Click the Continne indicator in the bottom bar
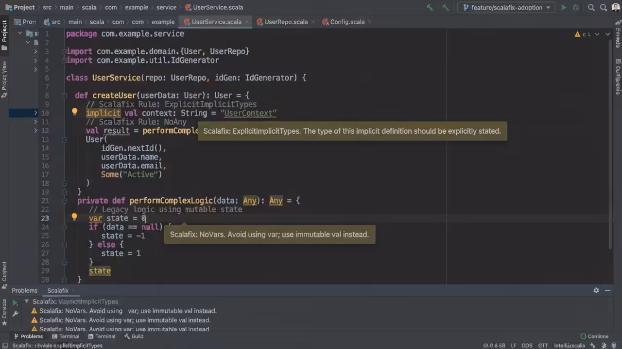 pyautogui.click(x=594, y=336)
